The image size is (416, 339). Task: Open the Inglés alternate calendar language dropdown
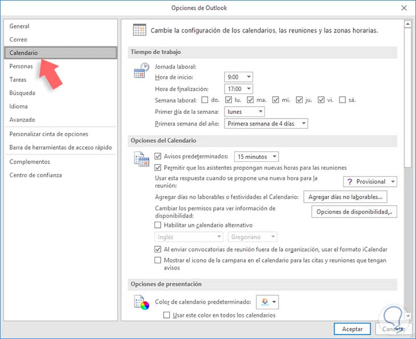(189, 237)
